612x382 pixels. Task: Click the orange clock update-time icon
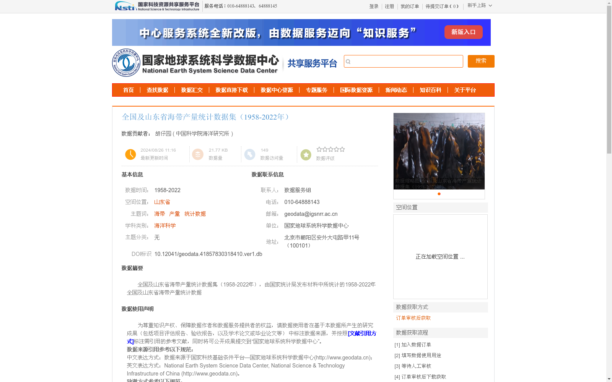[x=130, y=154]
